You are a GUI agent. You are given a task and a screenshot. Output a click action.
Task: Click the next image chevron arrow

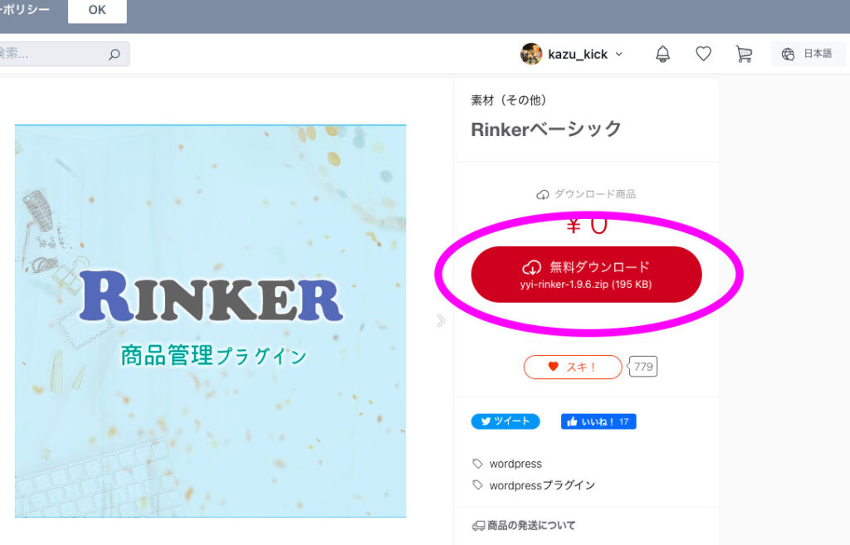pyautogui.click(x=441, y=320)
